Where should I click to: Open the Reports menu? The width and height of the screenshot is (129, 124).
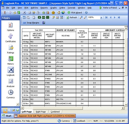click(x=44, y=8)
